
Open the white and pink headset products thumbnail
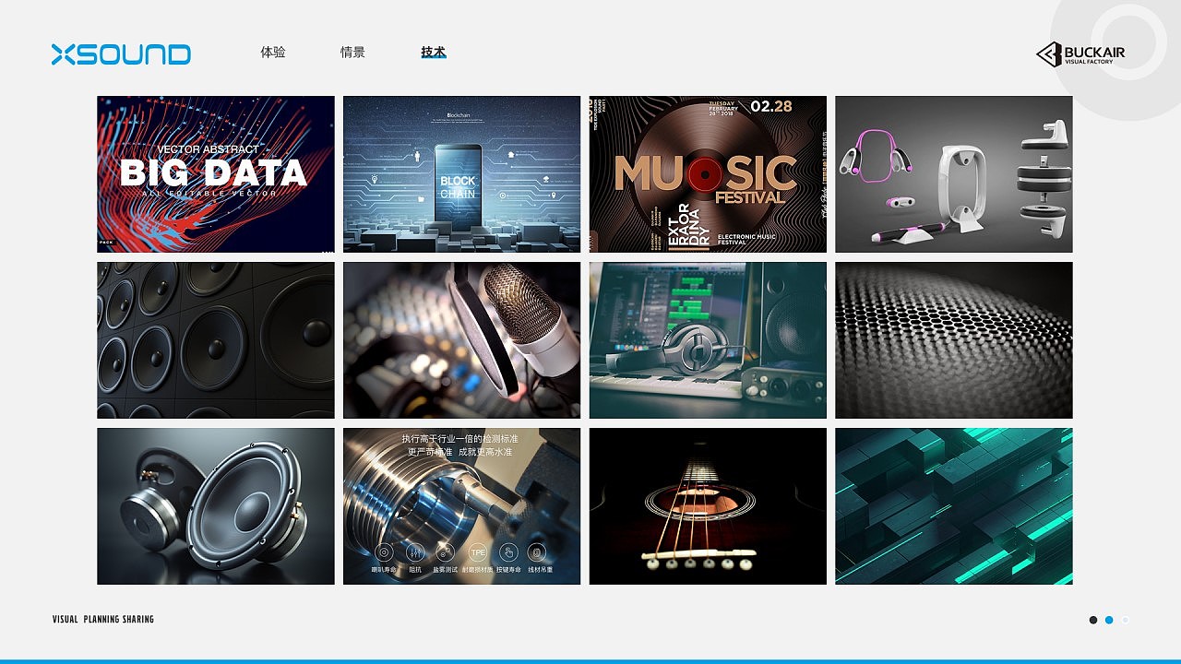954,174
